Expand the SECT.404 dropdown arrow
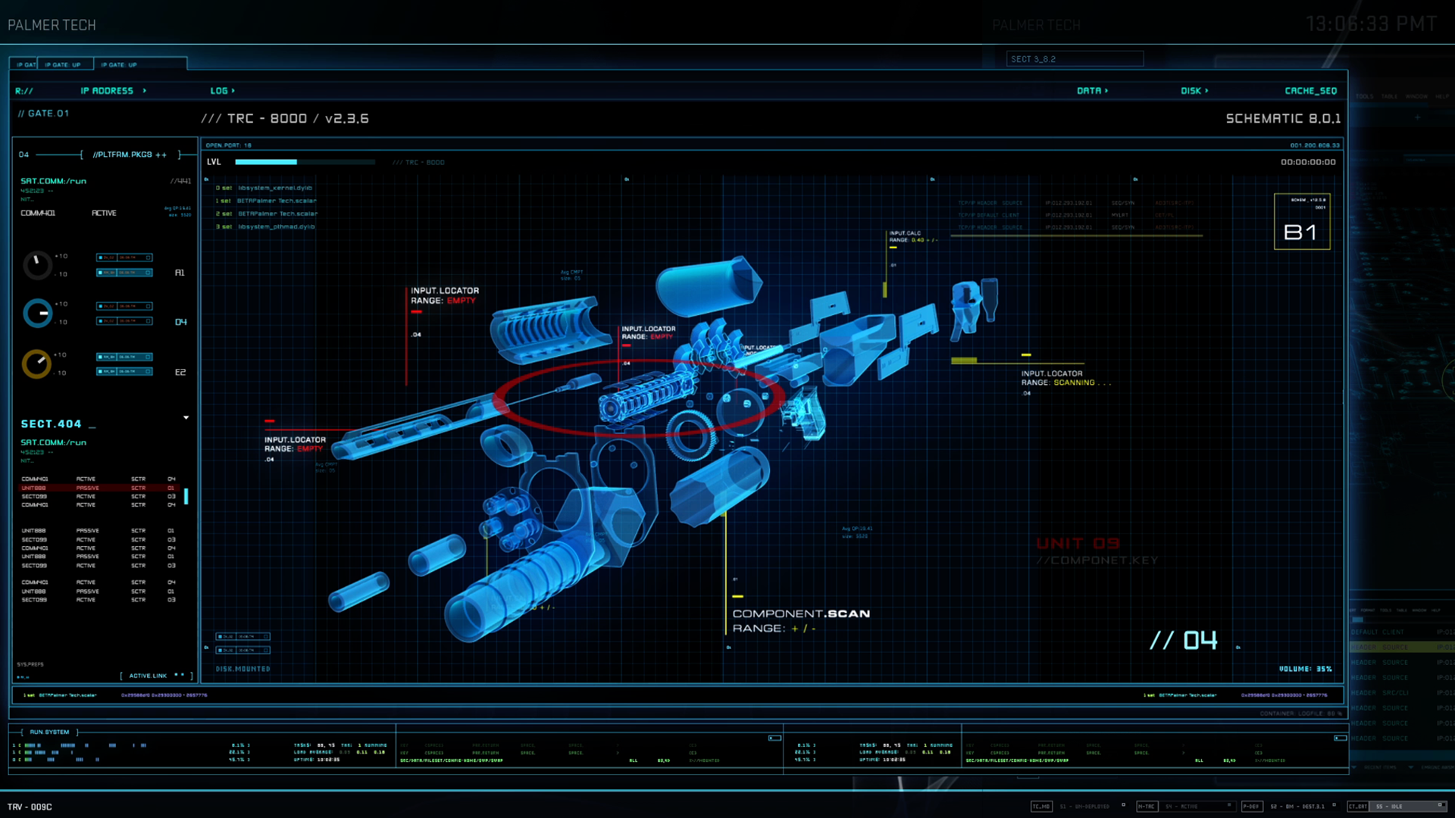 tap(186, 417)
